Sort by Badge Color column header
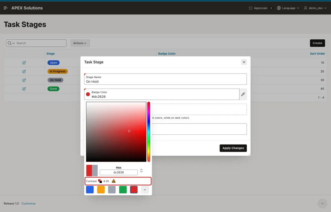331x212 pixels. coord(167,53)
